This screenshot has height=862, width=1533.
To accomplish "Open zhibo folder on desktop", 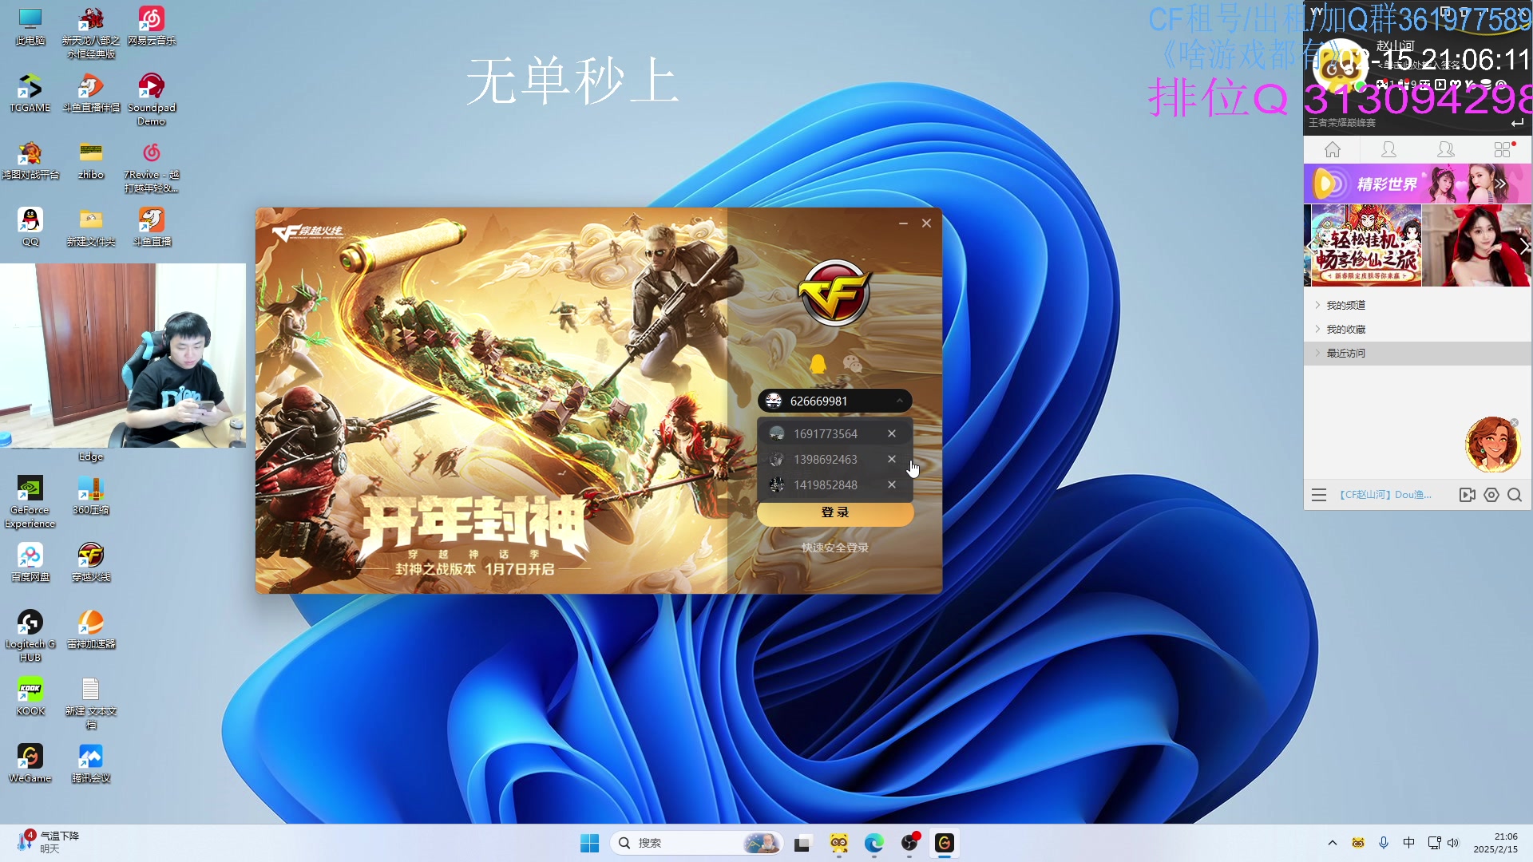I will coord(91,160).
